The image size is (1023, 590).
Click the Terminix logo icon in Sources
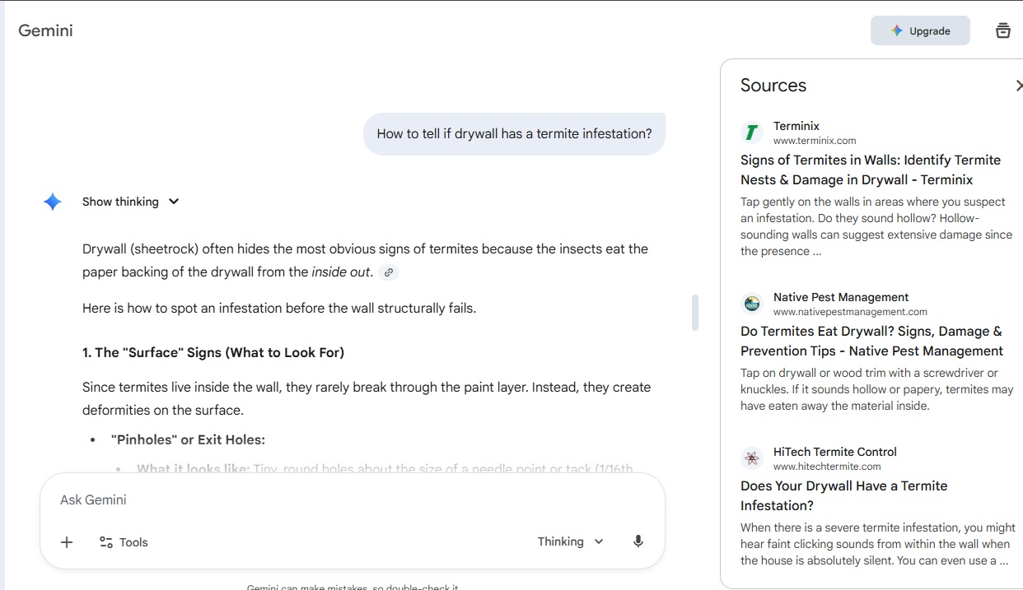tap(751, 132)
